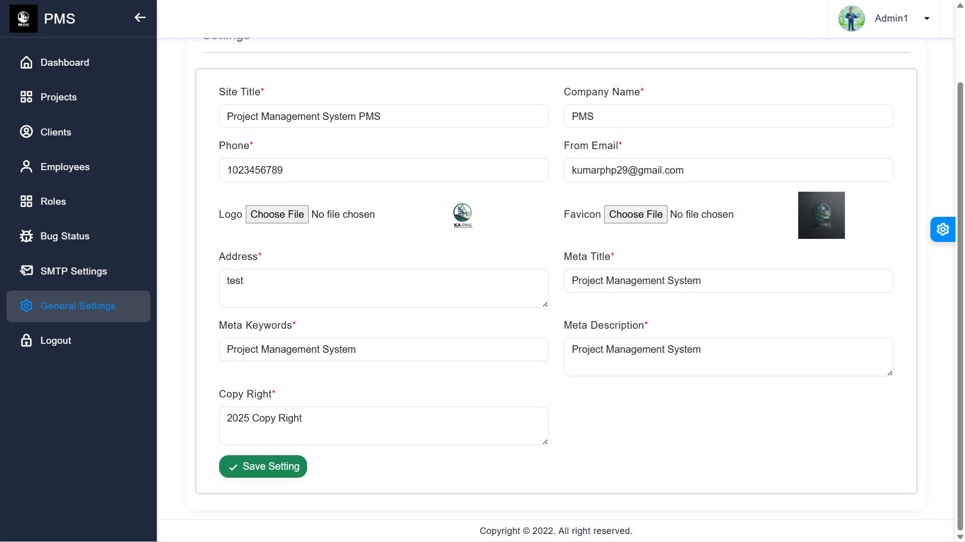
Task: Click the page's vertical scrollbar
Action: click(960, 301)
